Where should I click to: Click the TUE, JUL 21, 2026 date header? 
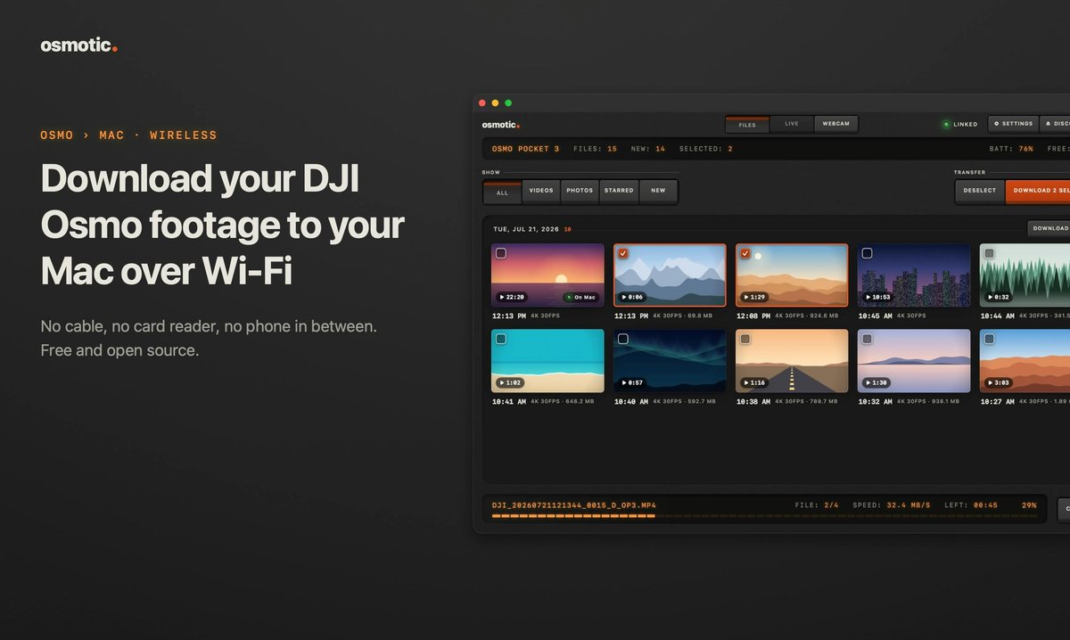(x=526, y=229)
